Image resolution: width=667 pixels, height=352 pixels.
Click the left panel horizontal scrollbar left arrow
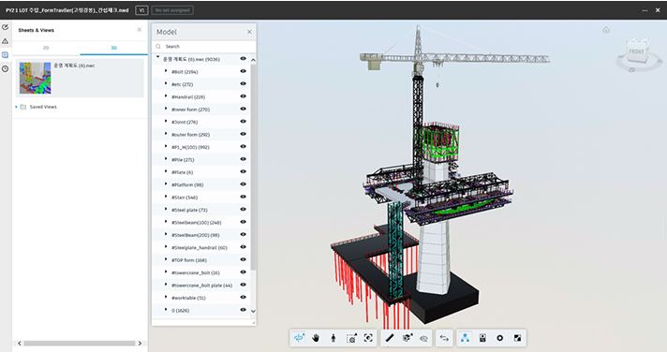pyautogui.click(x=19, y=343)
